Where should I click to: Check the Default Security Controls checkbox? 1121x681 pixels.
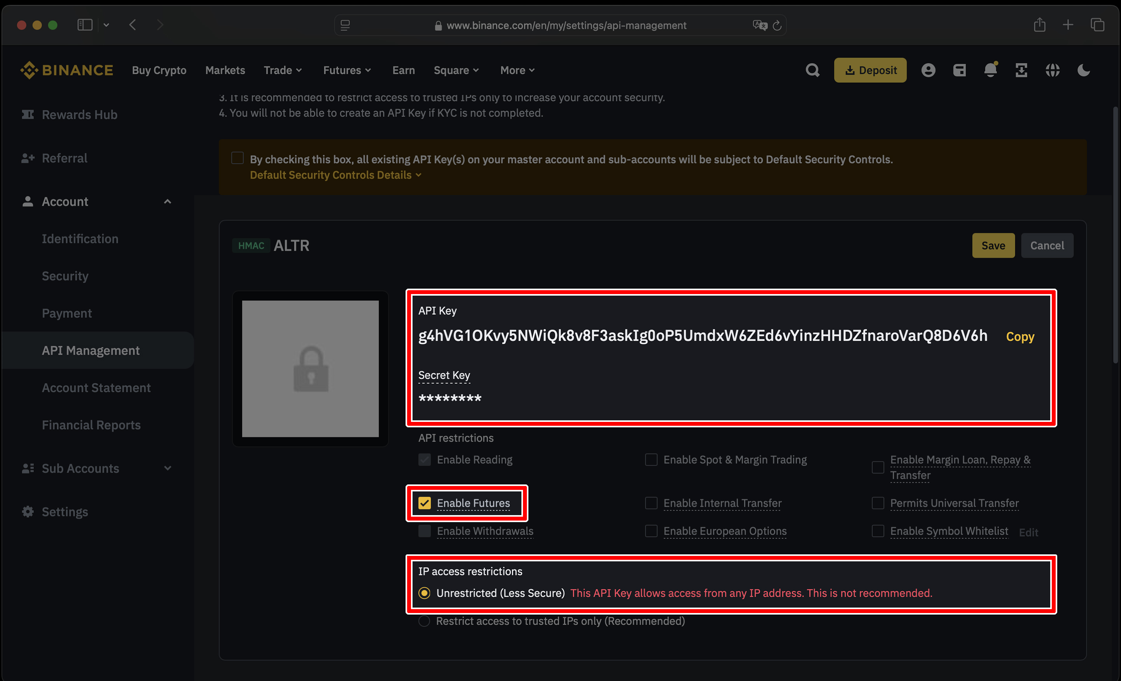pos(237,158)
